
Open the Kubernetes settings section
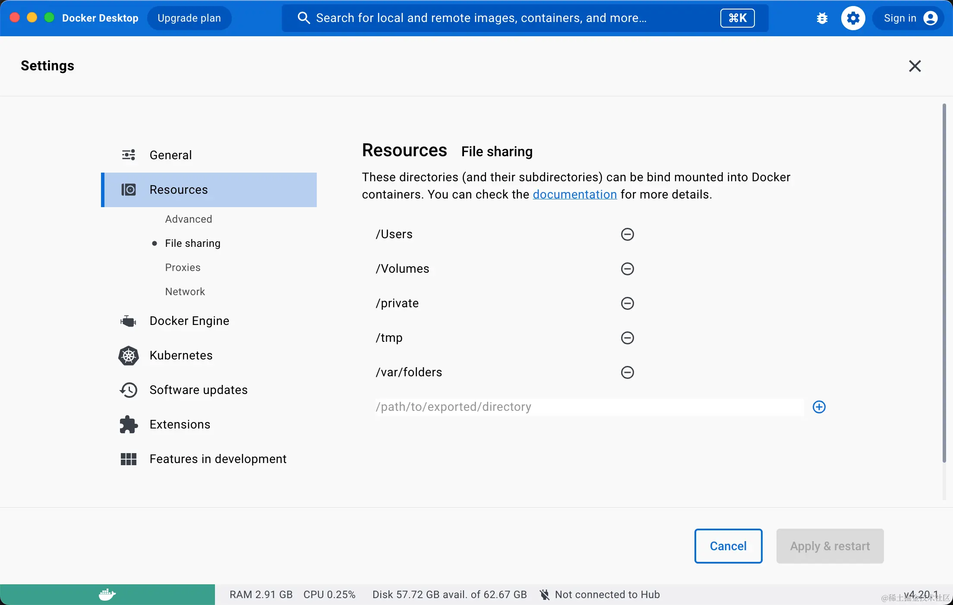pos(181,356)
